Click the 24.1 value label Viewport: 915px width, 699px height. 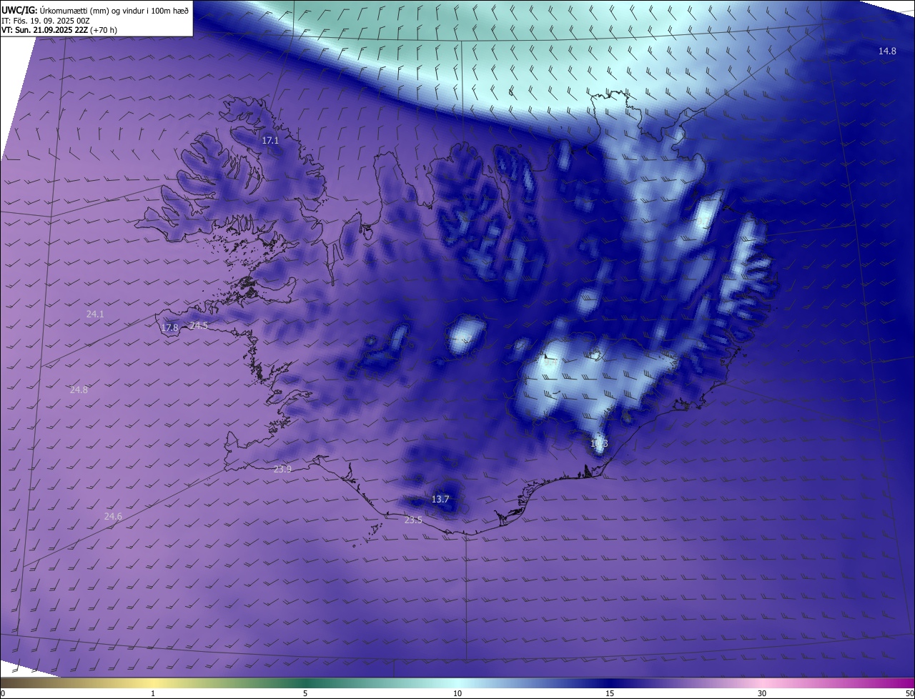[x=95, y=314]
